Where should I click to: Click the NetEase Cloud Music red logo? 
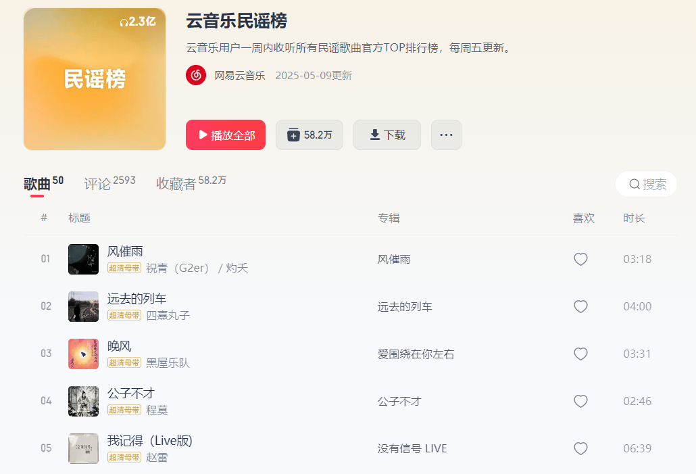tap(196, 75)
